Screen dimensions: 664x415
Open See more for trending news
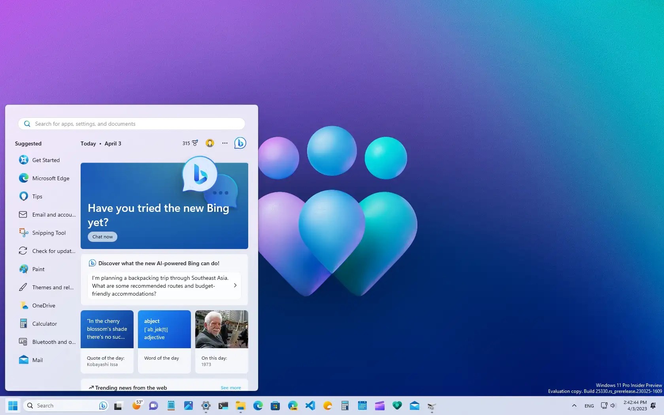click(x=230, y=388)
